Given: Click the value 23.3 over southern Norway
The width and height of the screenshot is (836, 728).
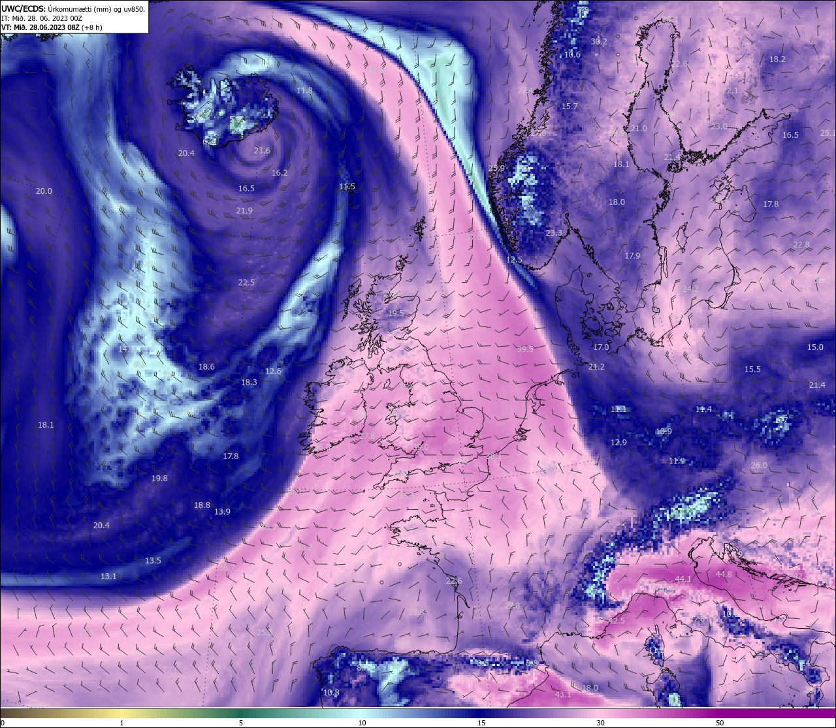Looking at the screenshot, I should (554, 233).
